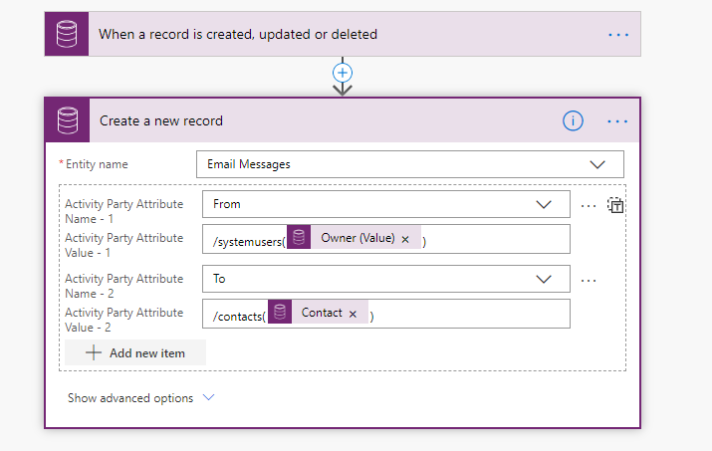The width and height of the screenshot is (712, 451).
Task: Open the Entity name dropdown
Action: 597,164
